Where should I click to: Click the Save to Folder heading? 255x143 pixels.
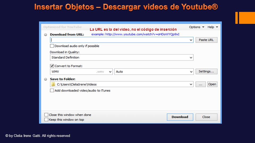[63, 79]
